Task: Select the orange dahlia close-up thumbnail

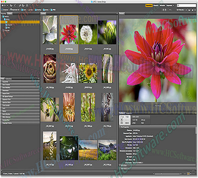Action: coord(69,107)
